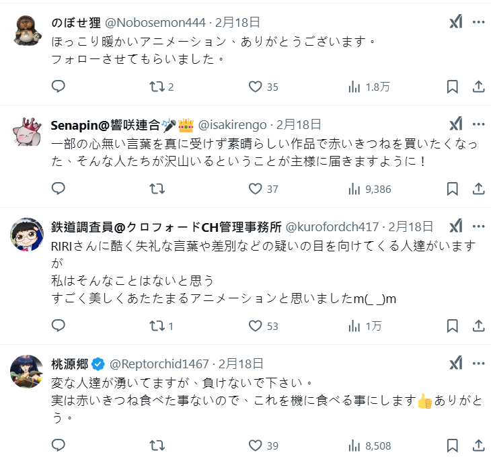Share the tweet by @Nobosemon444
491x461 pixels.
point(478,87)
